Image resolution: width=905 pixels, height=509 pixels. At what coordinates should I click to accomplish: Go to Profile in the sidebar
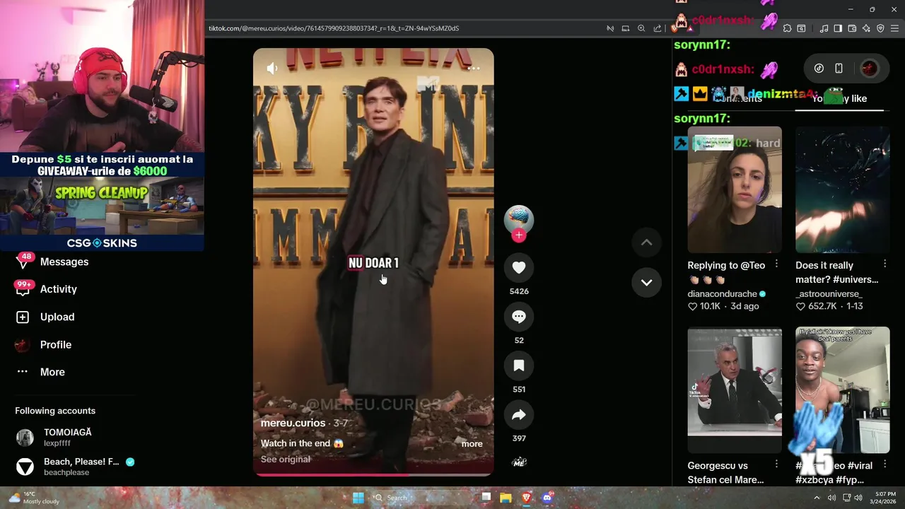(x=56, y=345)
